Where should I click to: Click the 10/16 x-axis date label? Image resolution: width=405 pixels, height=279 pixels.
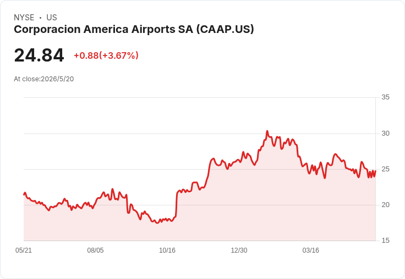tap(167, 250)
